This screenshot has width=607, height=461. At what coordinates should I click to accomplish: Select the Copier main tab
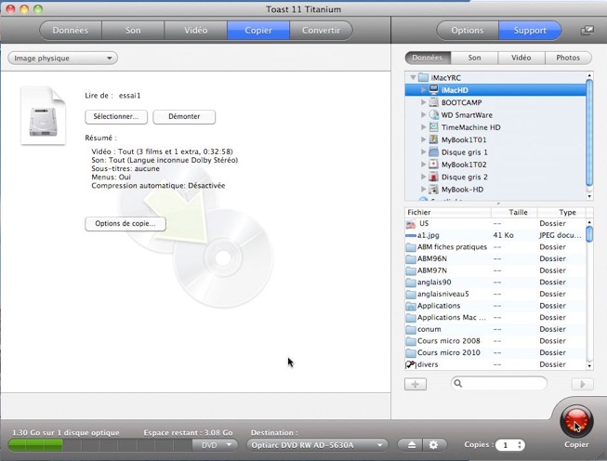[258, 30]
